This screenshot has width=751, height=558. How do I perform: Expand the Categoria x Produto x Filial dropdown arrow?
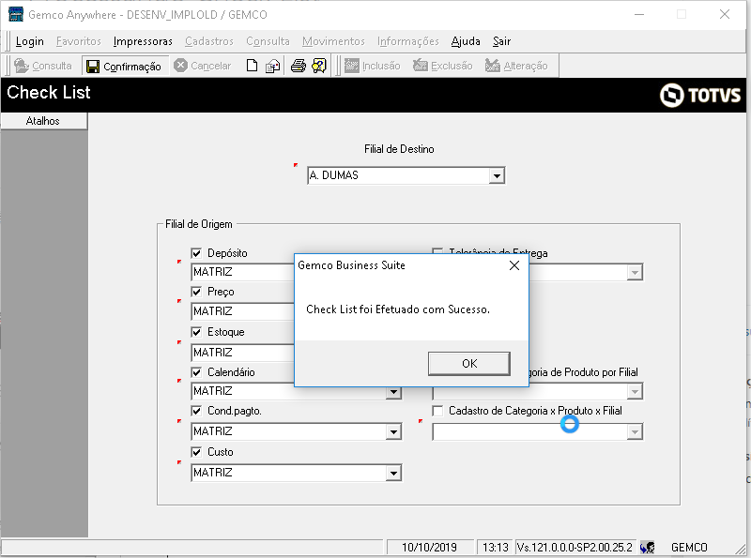(636, 432)
